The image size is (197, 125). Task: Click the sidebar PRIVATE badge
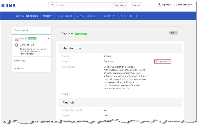(32, 38)
